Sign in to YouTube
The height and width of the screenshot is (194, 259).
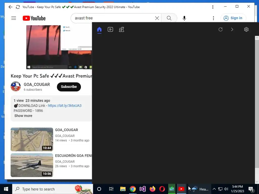pyautogui.click(x=233, y=18)
